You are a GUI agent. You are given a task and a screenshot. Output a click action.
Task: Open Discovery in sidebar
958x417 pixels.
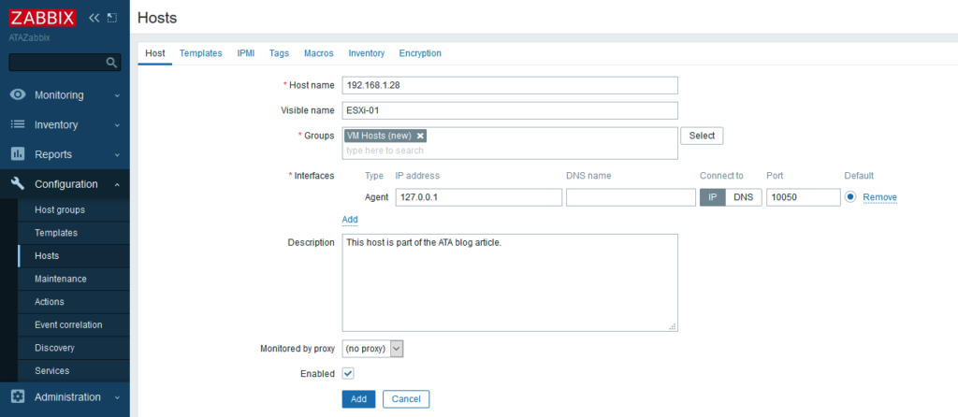click(74, 348)
